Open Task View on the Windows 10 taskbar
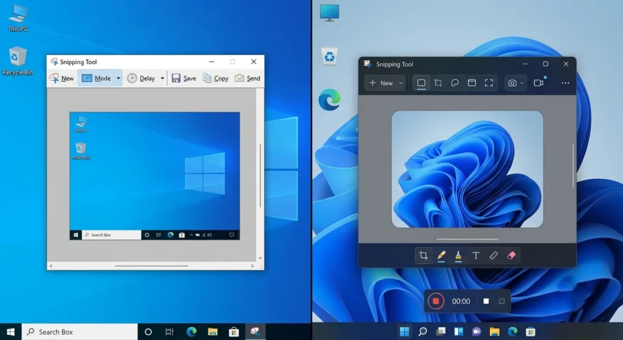The width and height of the screenshot is (623, 340). 169,331
